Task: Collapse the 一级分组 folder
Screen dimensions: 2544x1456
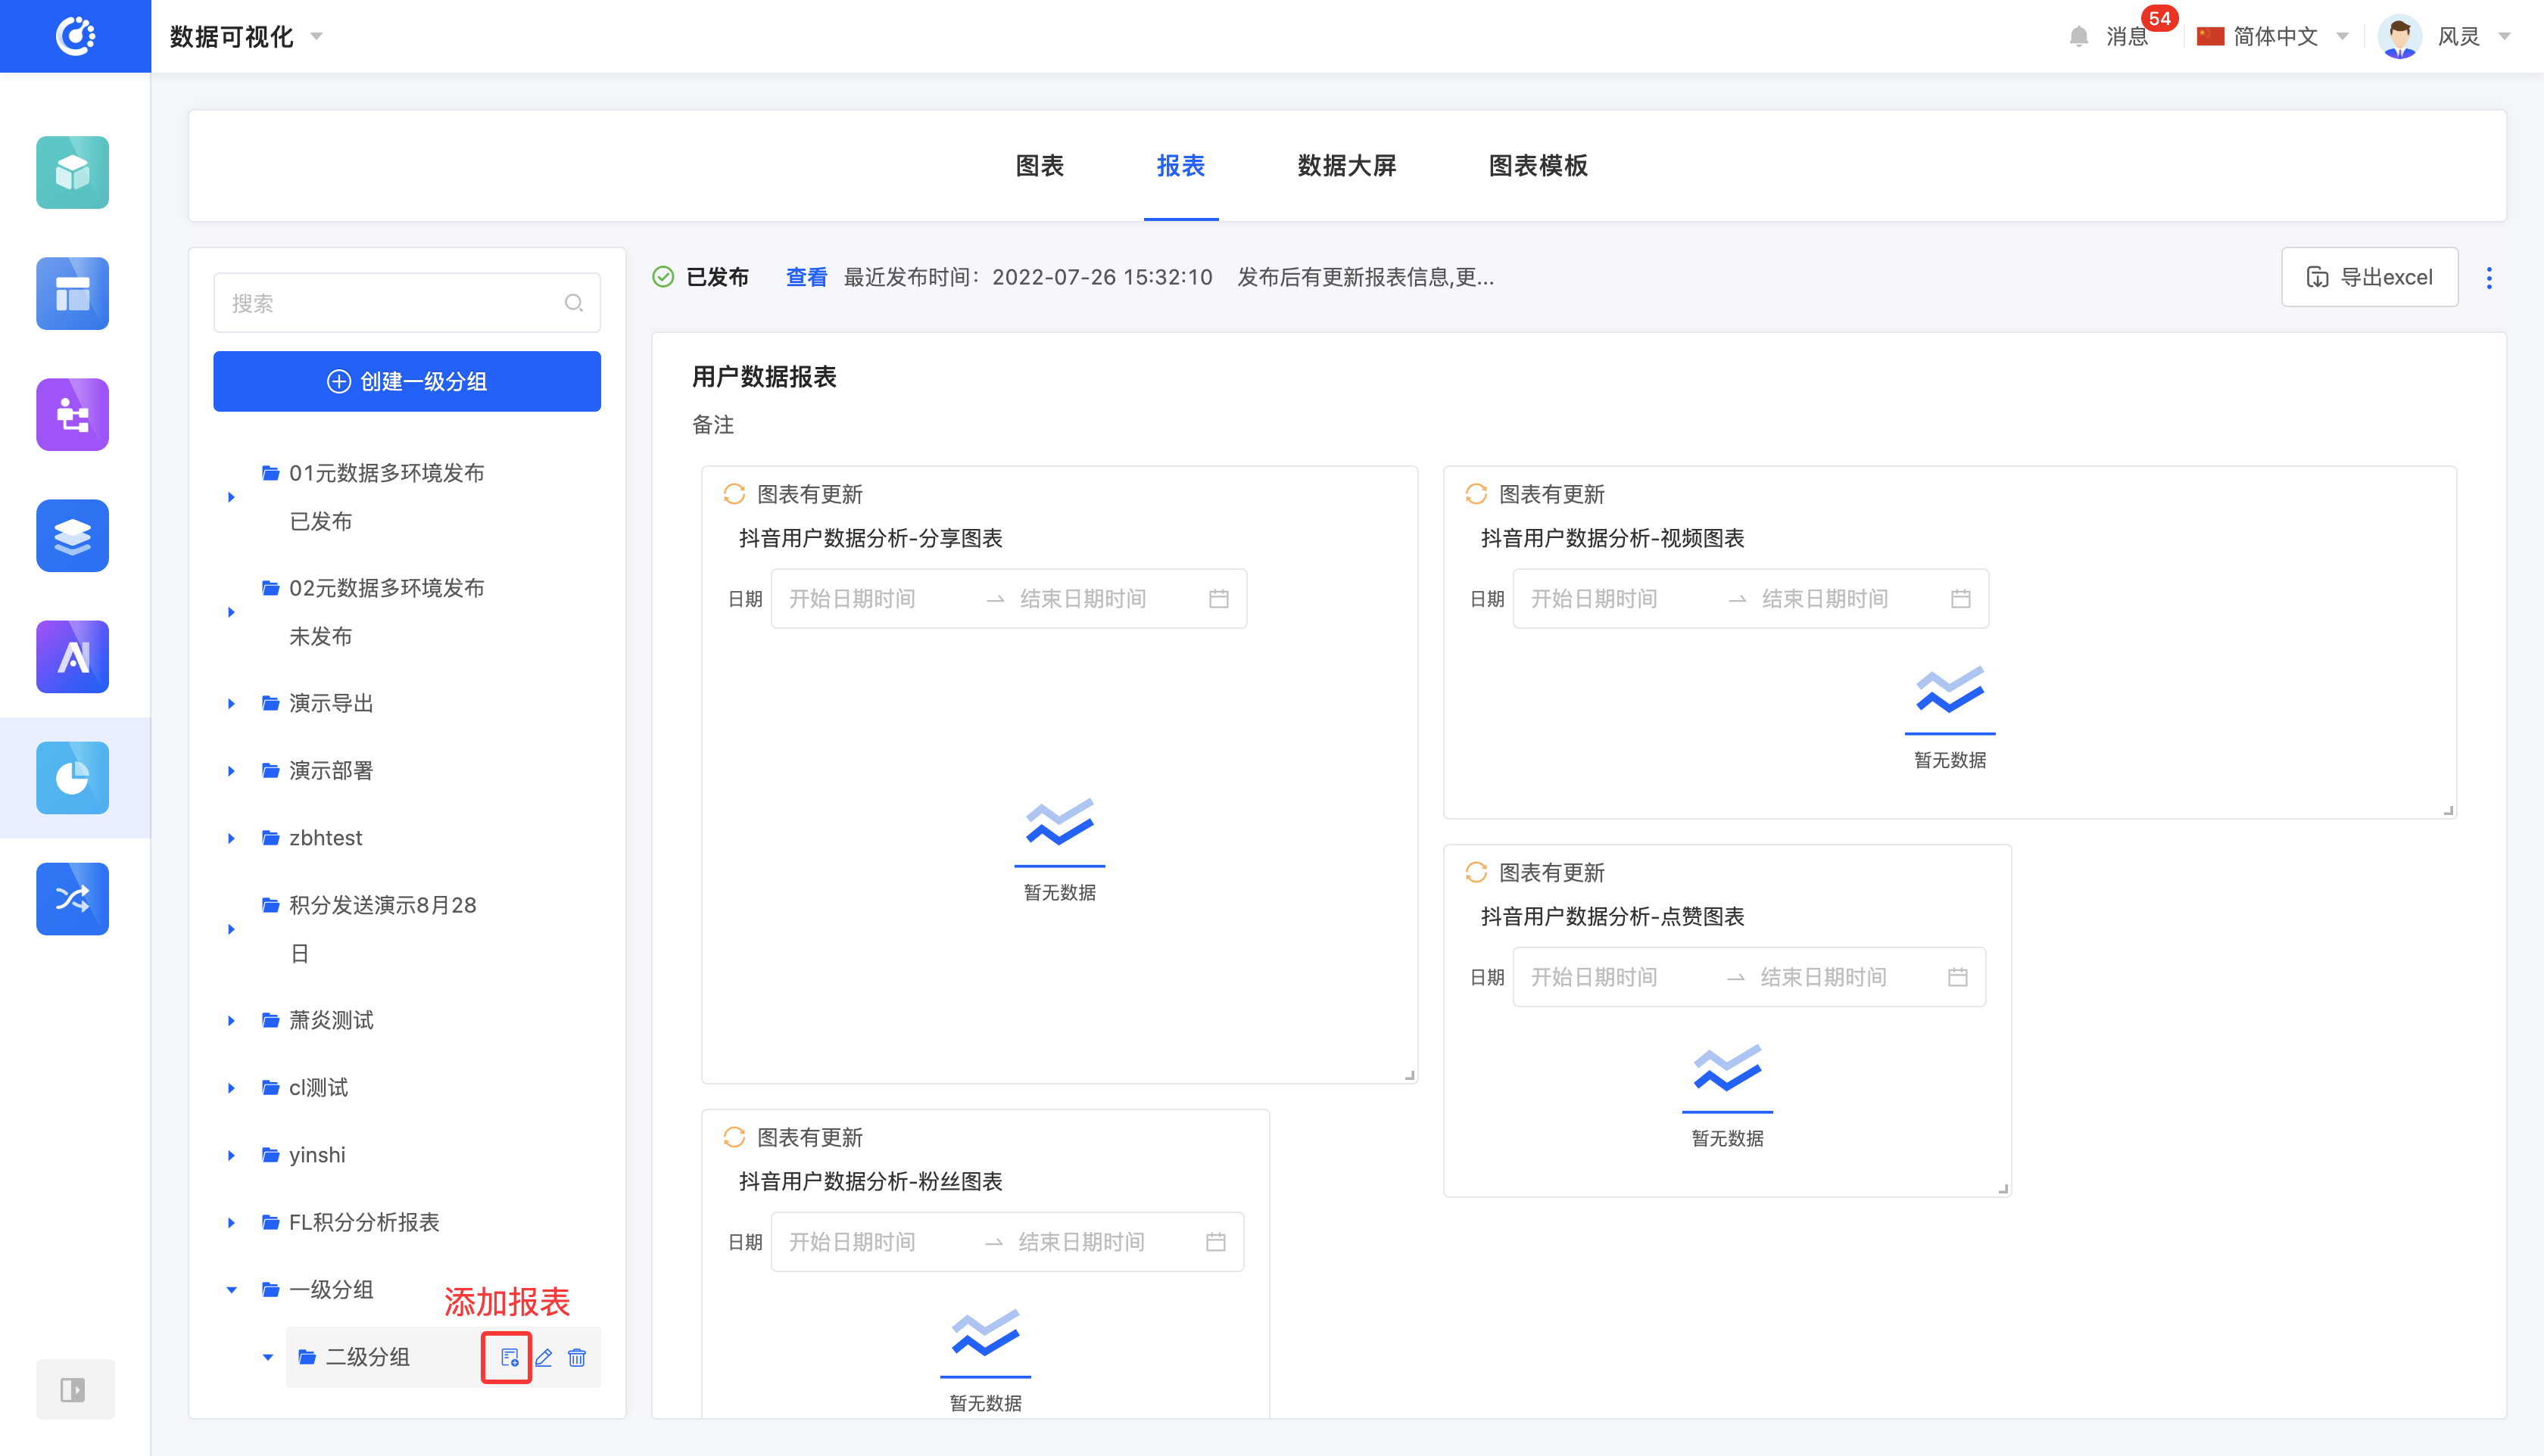Action: 231,1290
